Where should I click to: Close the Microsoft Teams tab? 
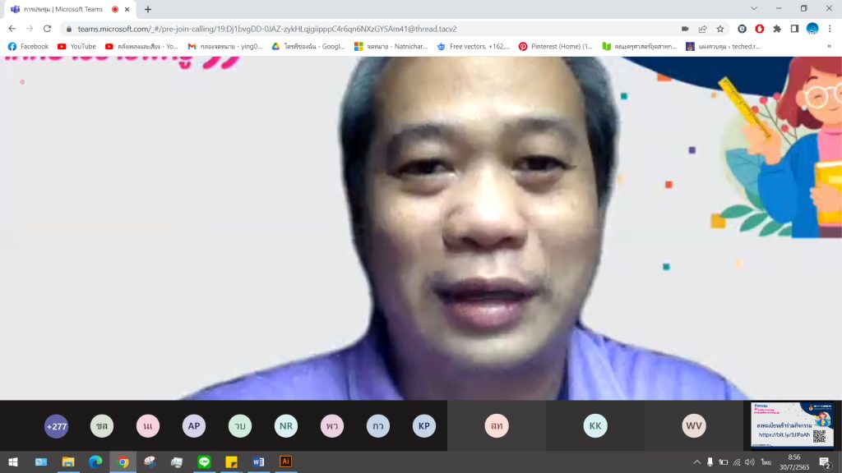(127, 9)
